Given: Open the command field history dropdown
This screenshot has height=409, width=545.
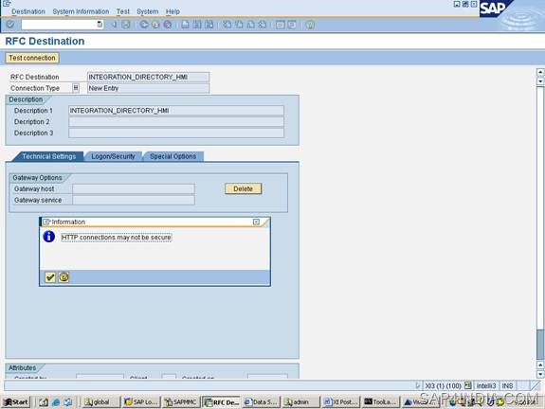Looking at the screenshot, I should click(x=100, y=25).
